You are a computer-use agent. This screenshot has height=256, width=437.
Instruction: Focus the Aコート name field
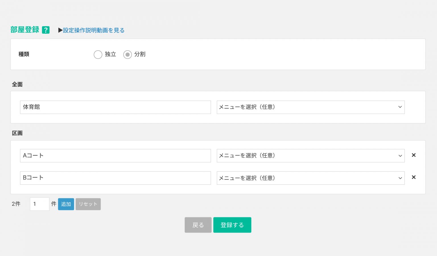[x=115, y=156]
